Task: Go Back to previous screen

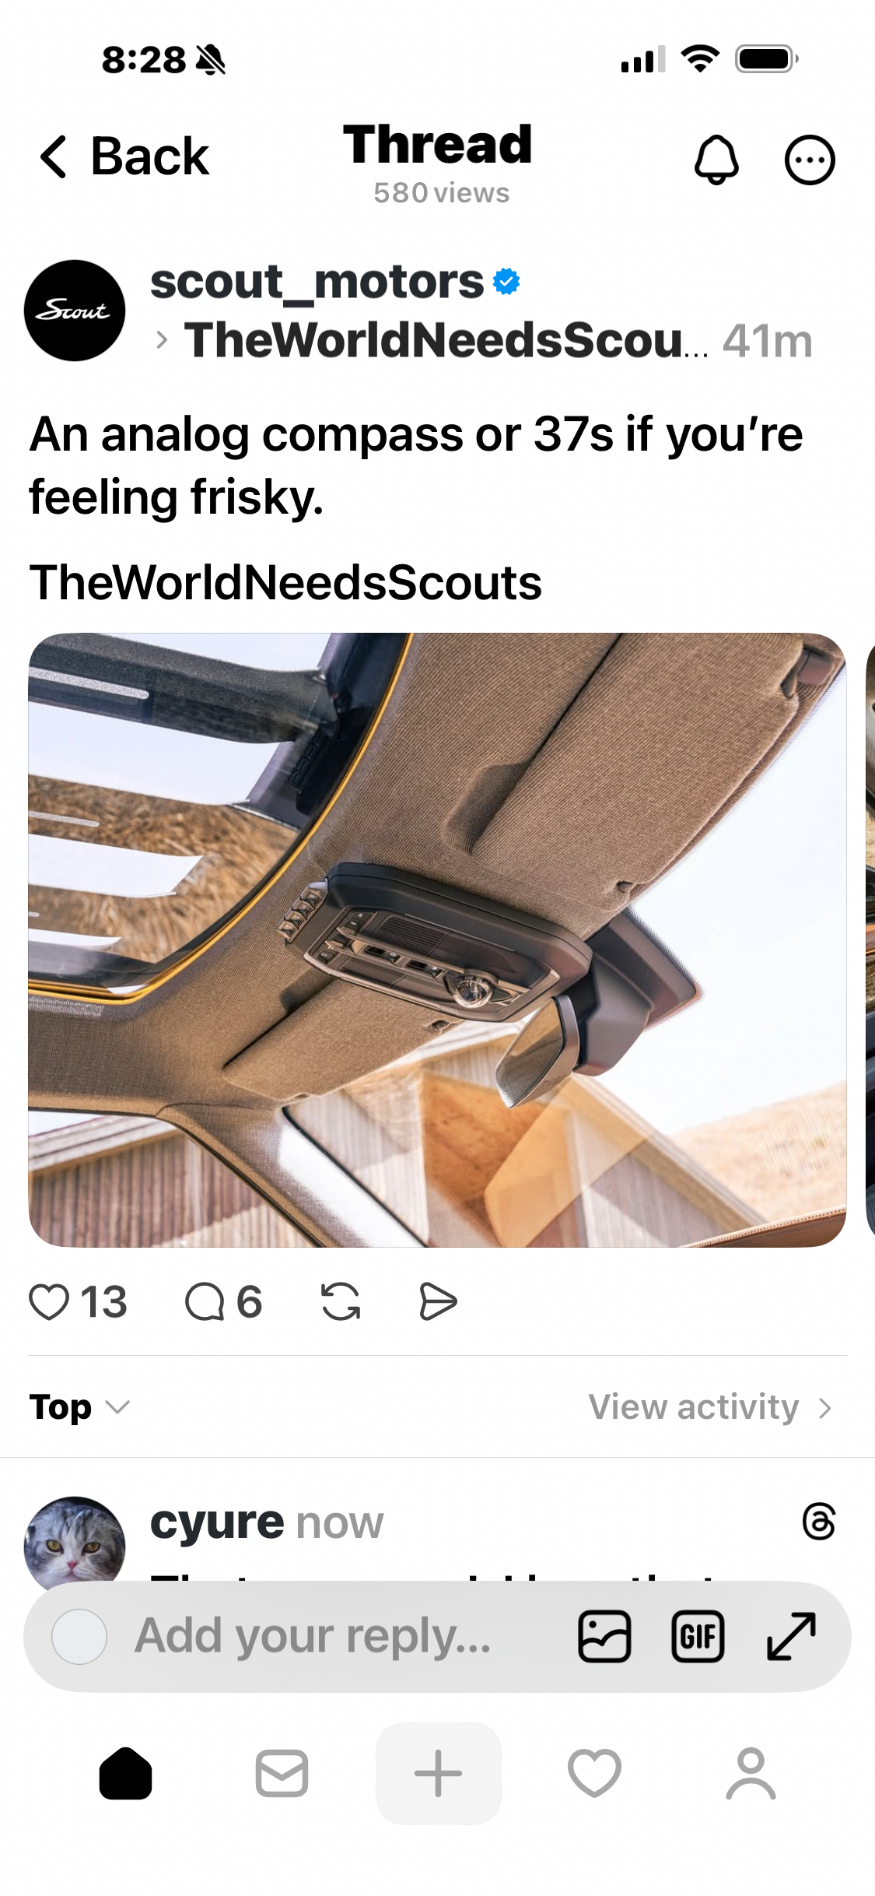Action: pos(124,156)
